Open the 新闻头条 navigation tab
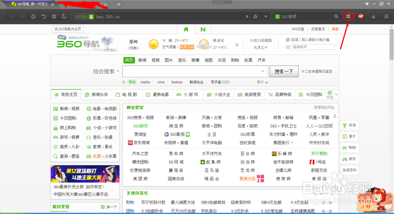This screenshot has width=394, height=214. [x=97, y=95]
